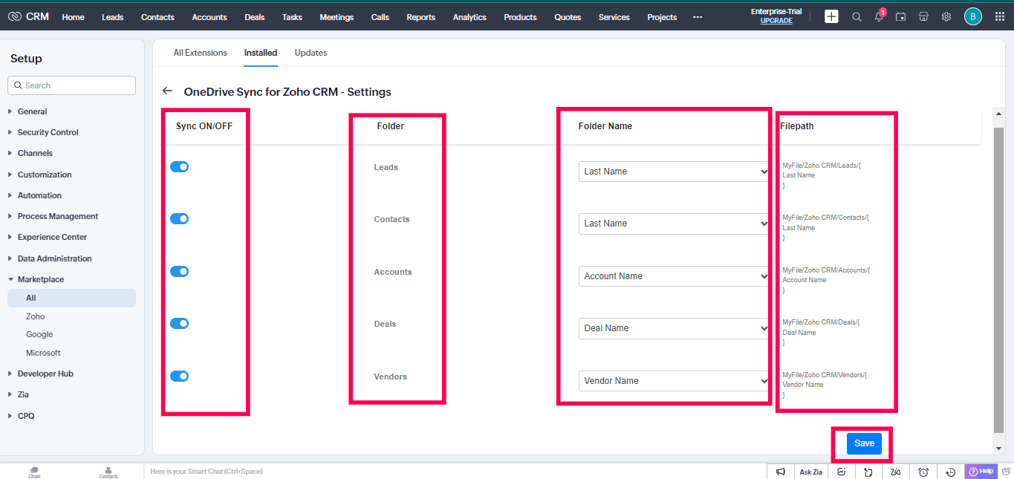Toggle Deals sync switch off
This screenshot has height=479, width=1014.
pos(179,323)
